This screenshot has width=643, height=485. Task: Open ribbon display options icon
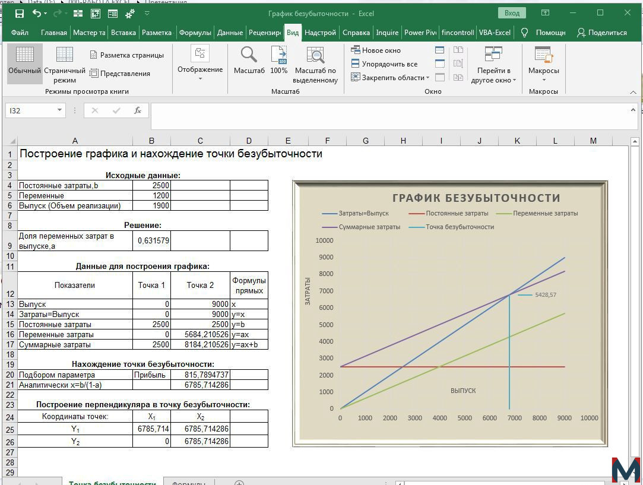pyautogui.click(x=545, y=13)
